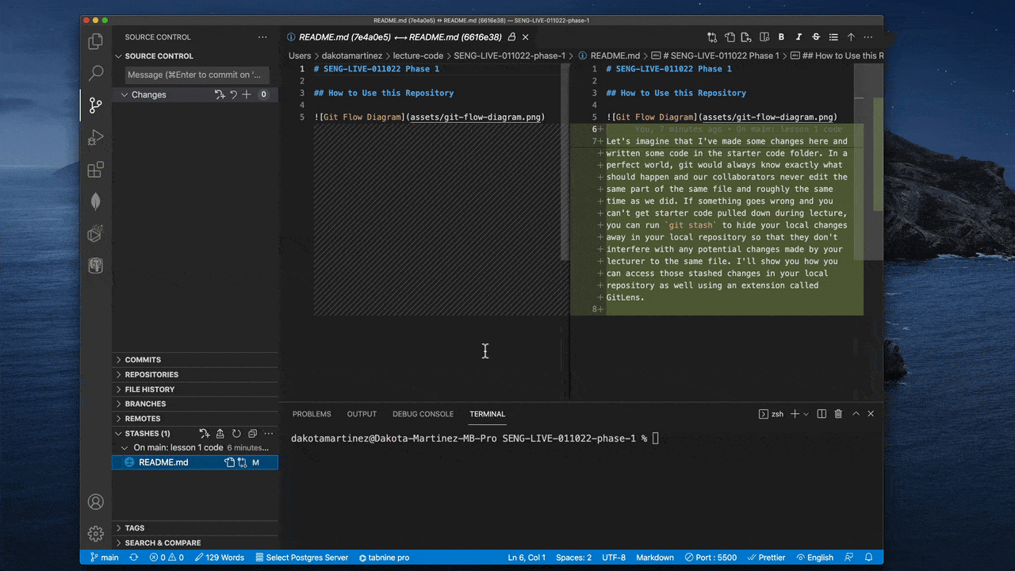Click Open Changes icon in editor toolbar

[712, 37]
